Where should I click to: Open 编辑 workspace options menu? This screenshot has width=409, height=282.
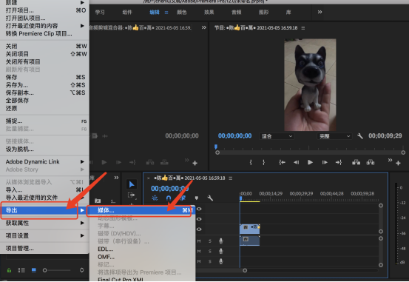pos(166,13)
